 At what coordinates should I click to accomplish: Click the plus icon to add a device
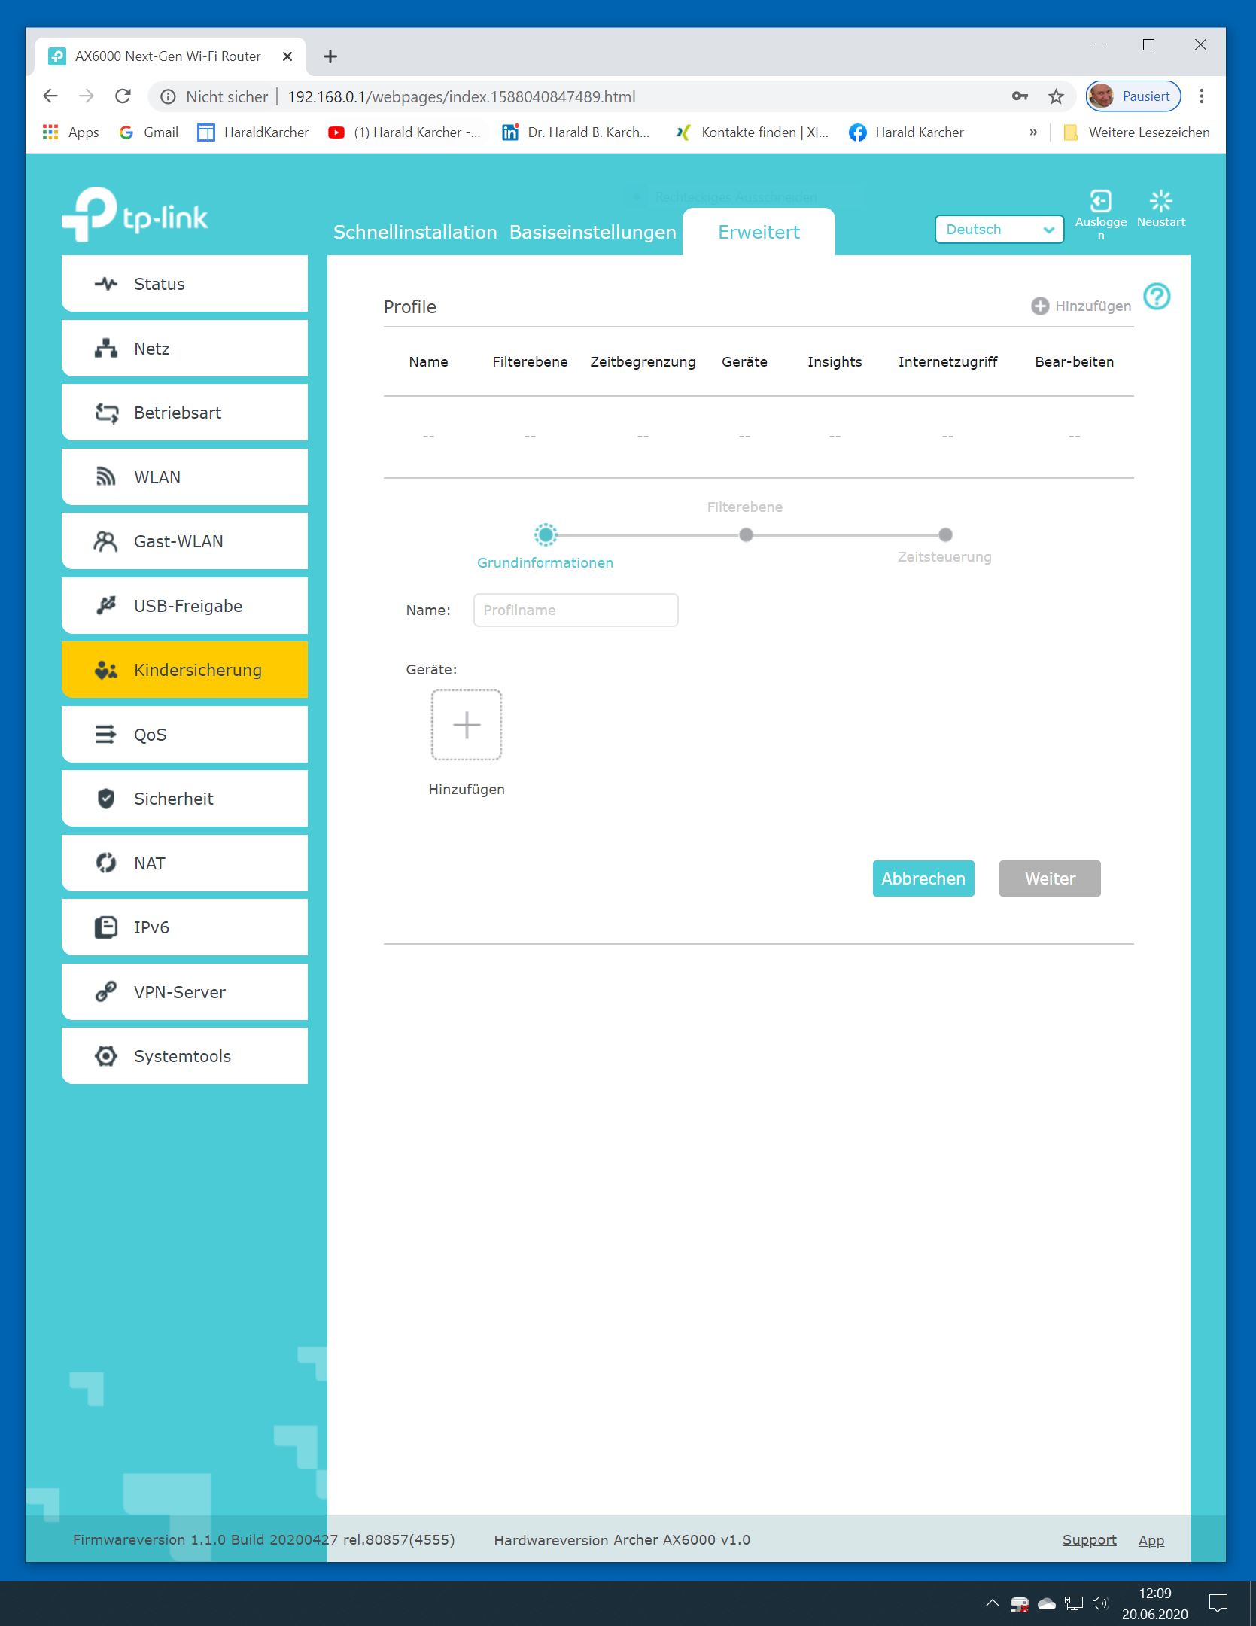click(467, 725)
